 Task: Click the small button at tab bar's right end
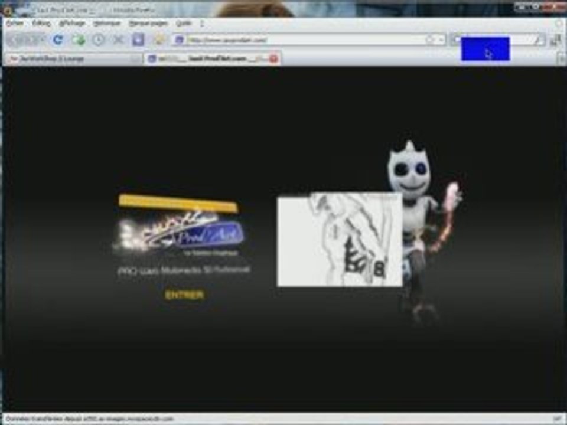562,58
